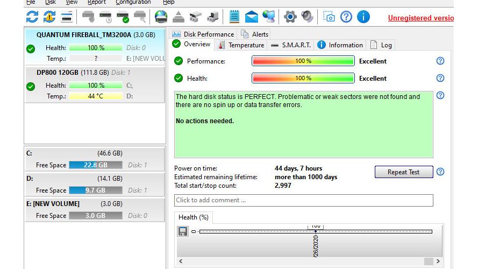Click help icon beside Performance bar
This screenshot has width=478, height=269.
pyautogui.click(x=440, y=61)
